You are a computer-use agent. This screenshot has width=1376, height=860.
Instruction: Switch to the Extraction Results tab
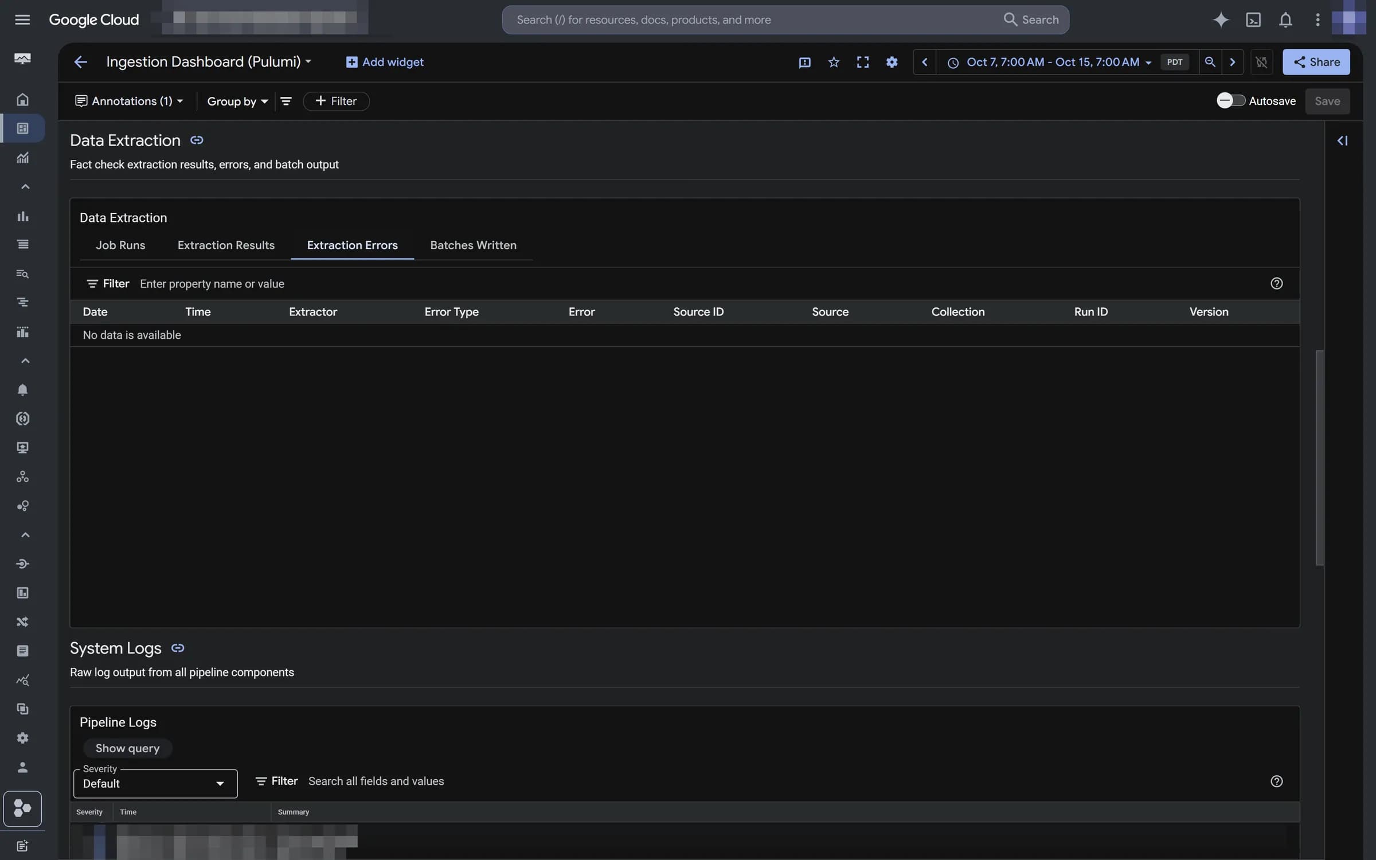[226, 245]
